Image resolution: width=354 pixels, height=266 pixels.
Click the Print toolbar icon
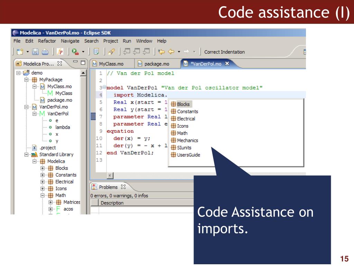[45, 52]
